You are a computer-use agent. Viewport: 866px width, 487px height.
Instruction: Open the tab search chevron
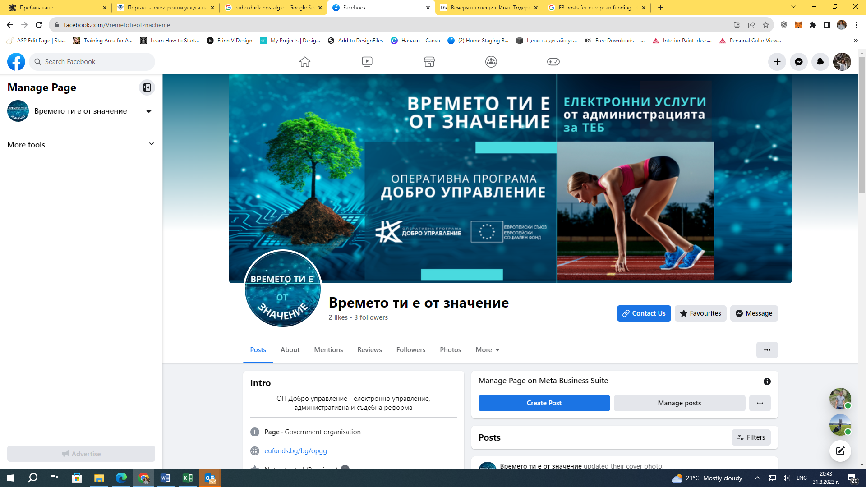point(793,7)
